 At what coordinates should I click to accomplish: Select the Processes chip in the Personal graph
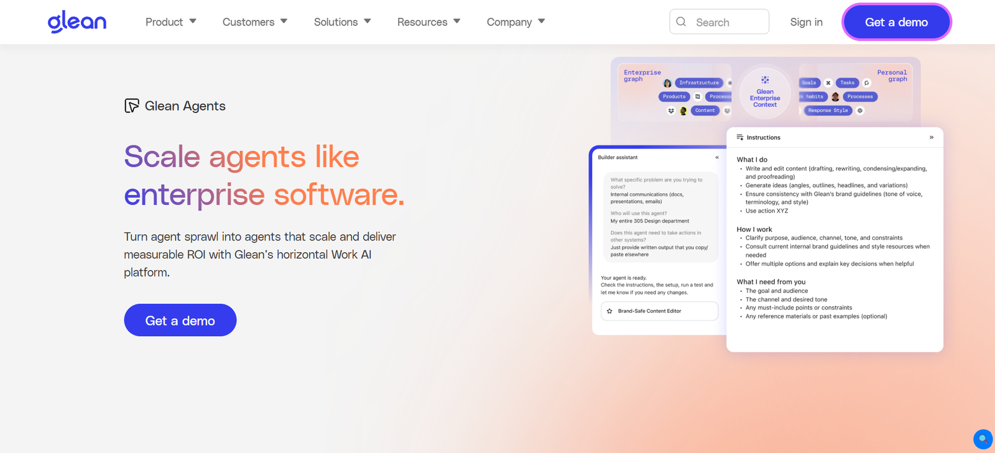point(860,96)
